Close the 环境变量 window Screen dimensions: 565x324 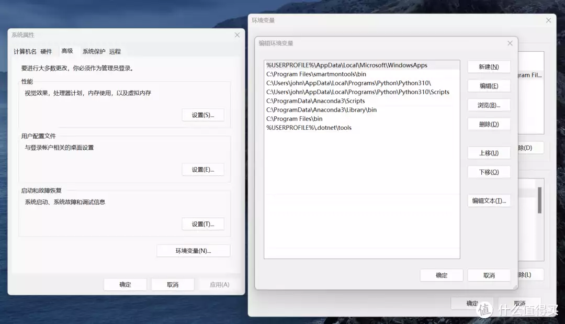(x=548, y=20)
